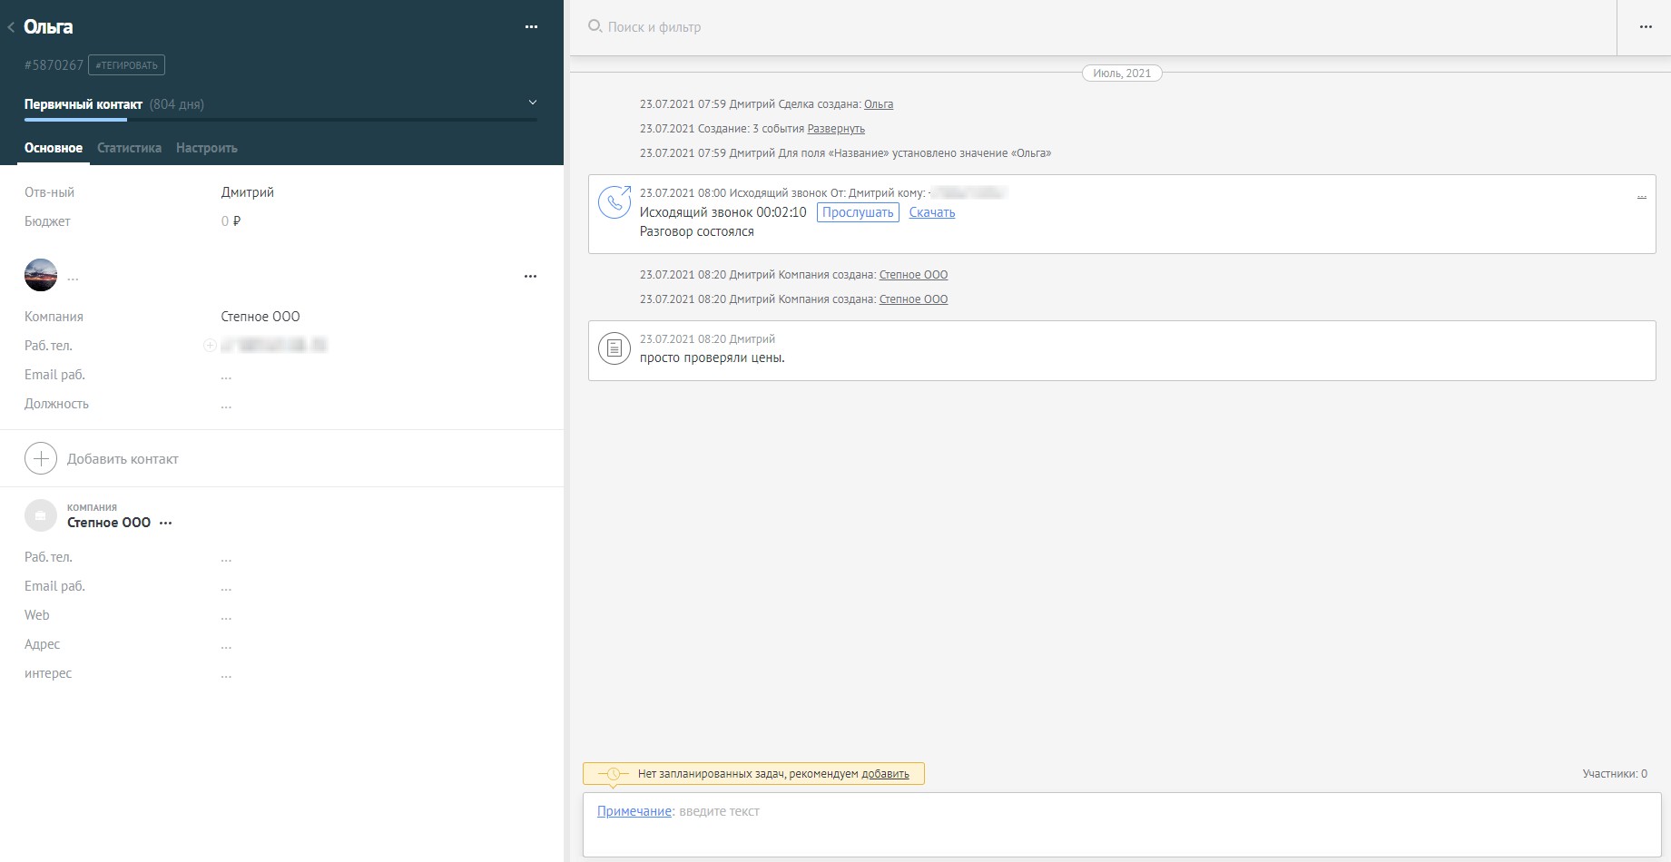Click the back arrow next to Ольга

click(x=11, y=27)
